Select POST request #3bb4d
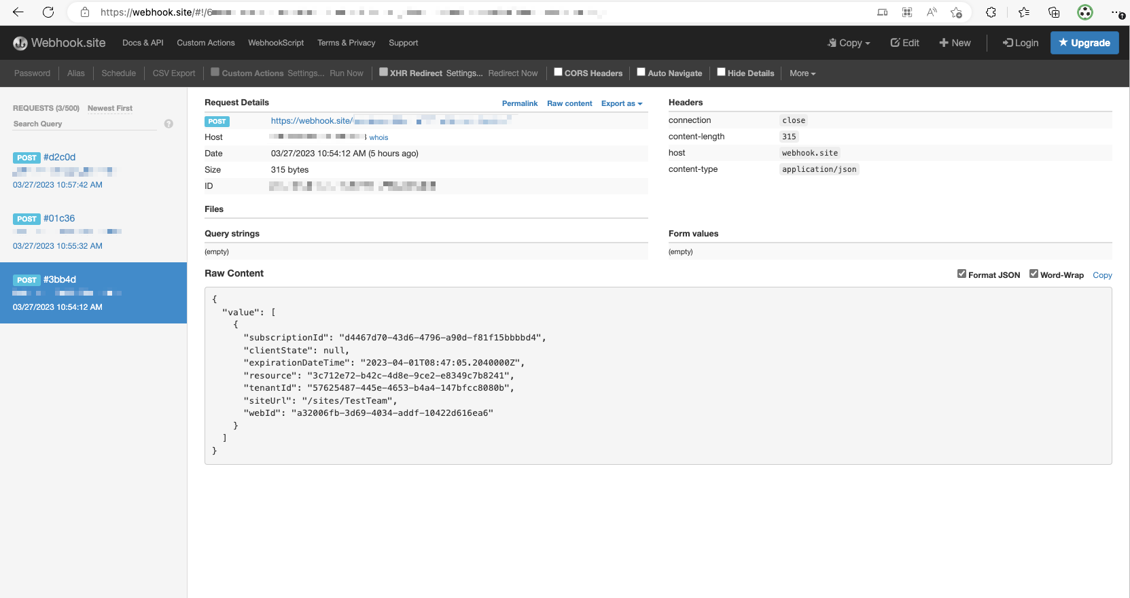 [93, 293]
